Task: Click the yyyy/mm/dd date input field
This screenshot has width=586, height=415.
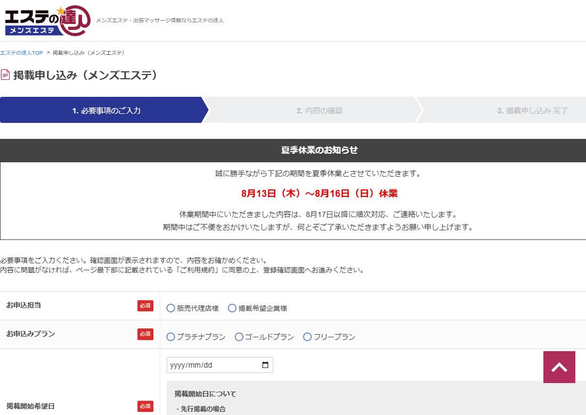Action: (x=219, y=365)
